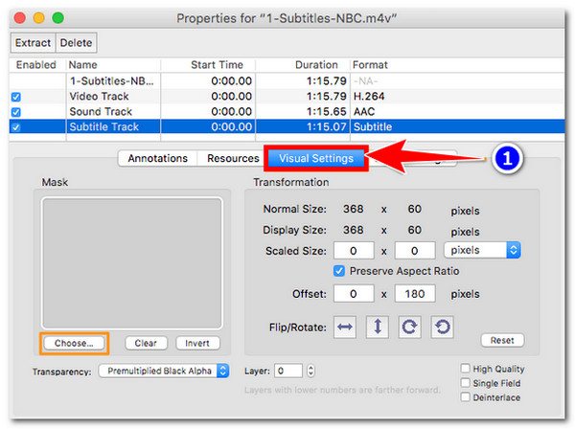Click the Scaled Size width field
575x429 pixels.
354,251
